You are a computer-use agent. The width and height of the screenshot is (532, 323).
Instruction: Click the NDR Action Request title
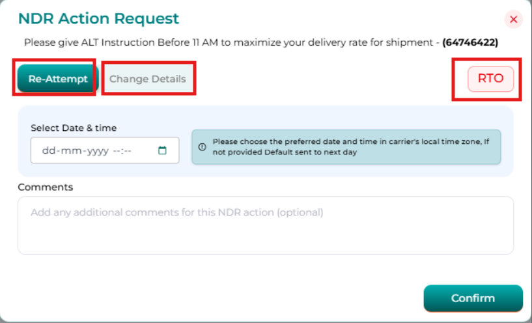point(98,19)
